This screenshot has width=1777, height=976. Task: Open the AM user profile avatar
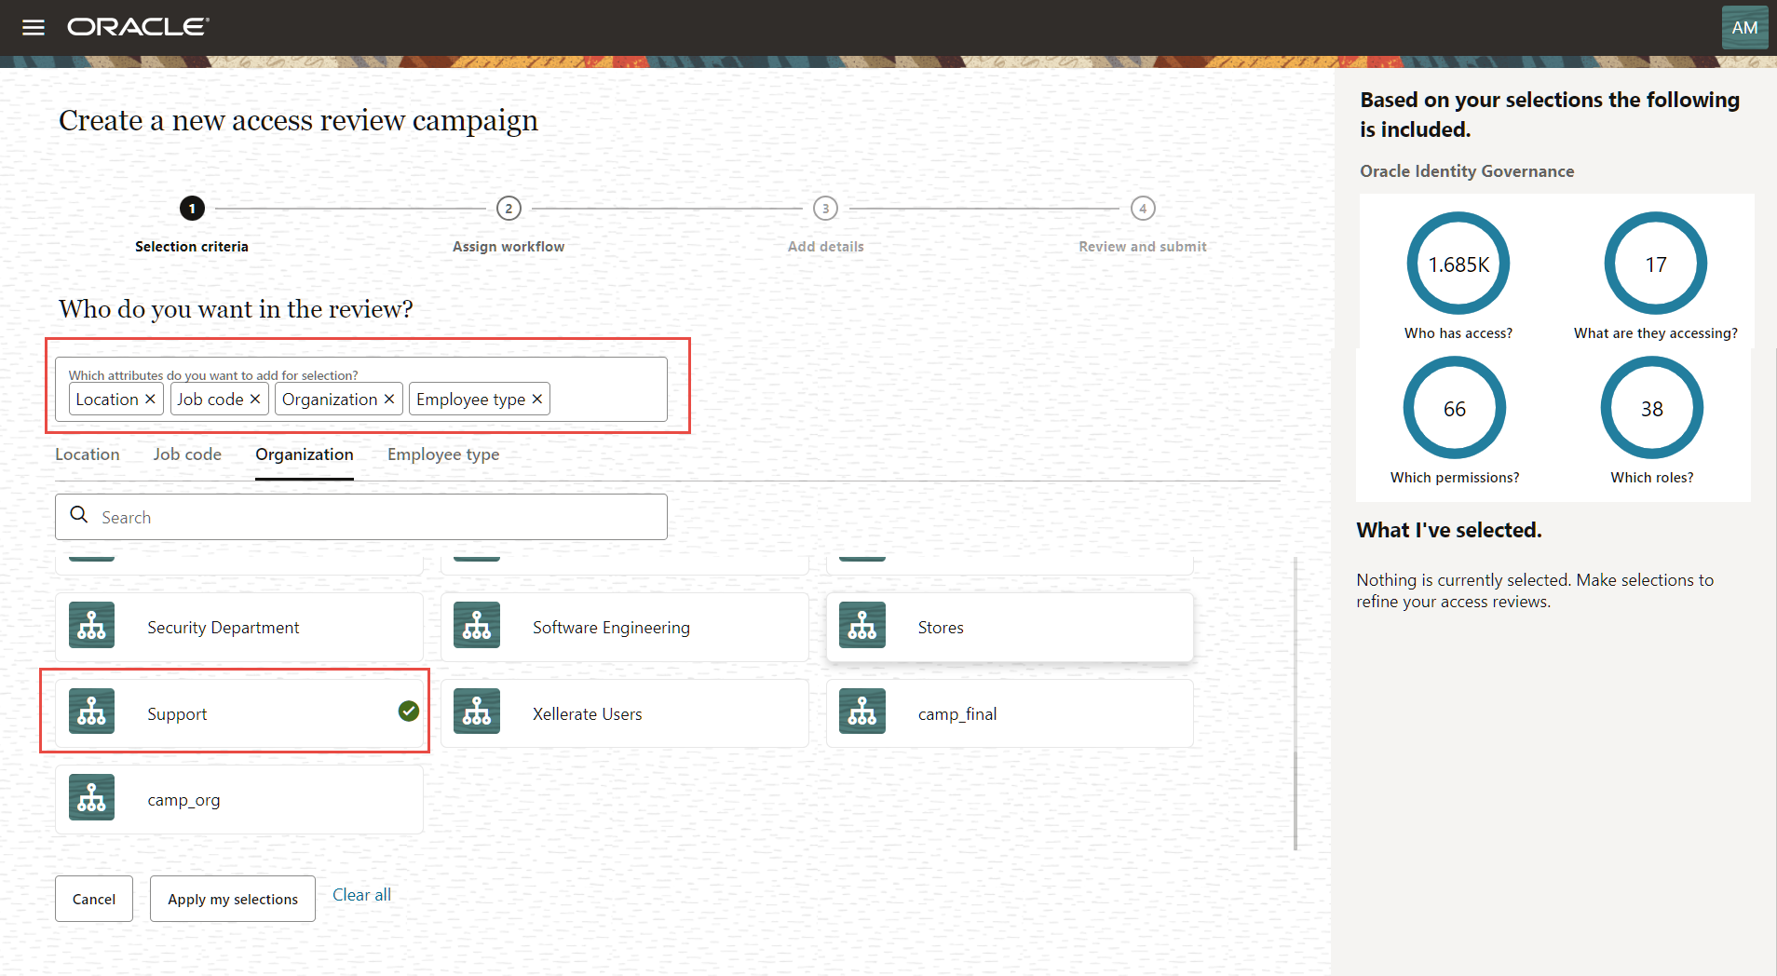coord(1744,28)
